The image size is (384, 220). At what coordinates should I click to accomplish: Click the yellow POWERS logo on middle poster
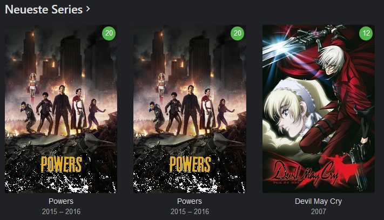click(190, 164)
